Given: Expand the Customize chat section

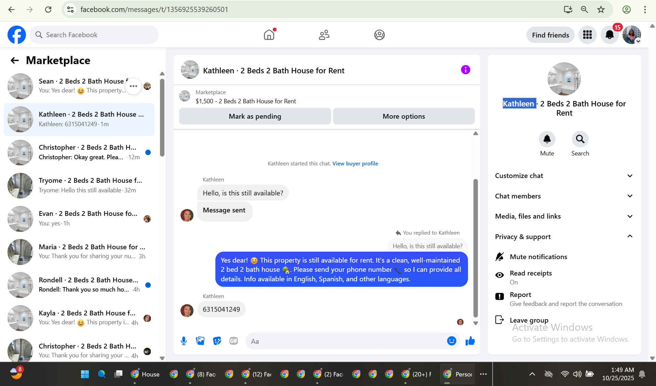Looking at the screenshot, I should 564,176.
